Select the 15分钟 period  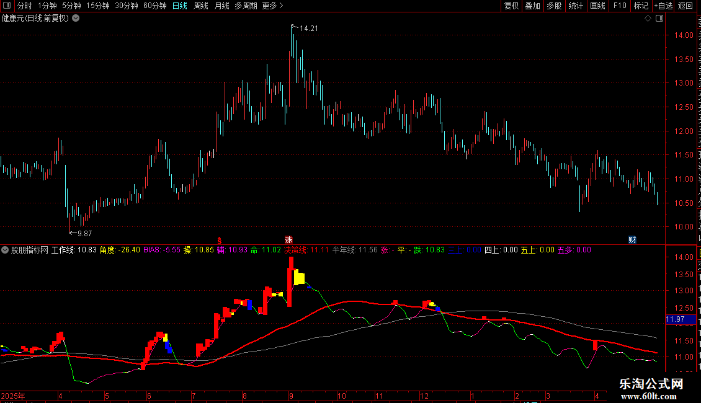98,6
